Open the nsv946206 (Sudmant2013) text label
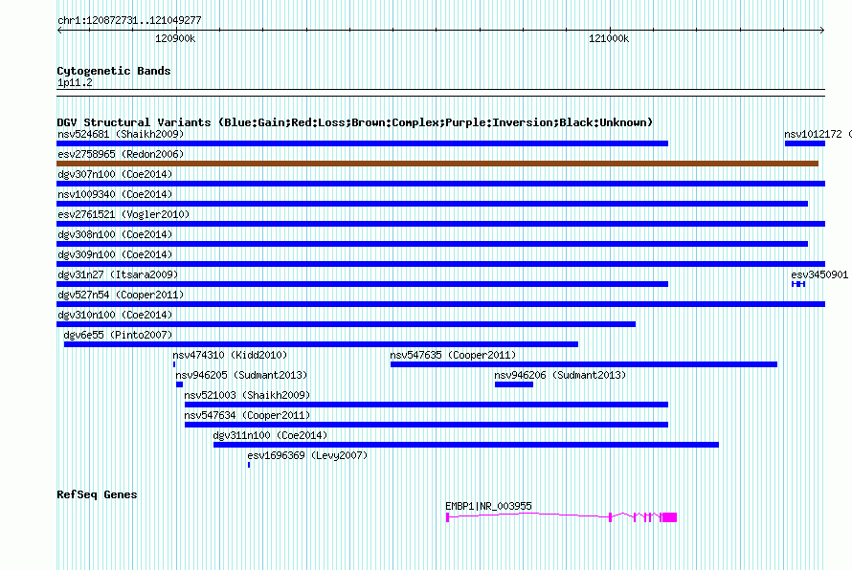This screenshot has height=570, width=852. coord(560,375)
